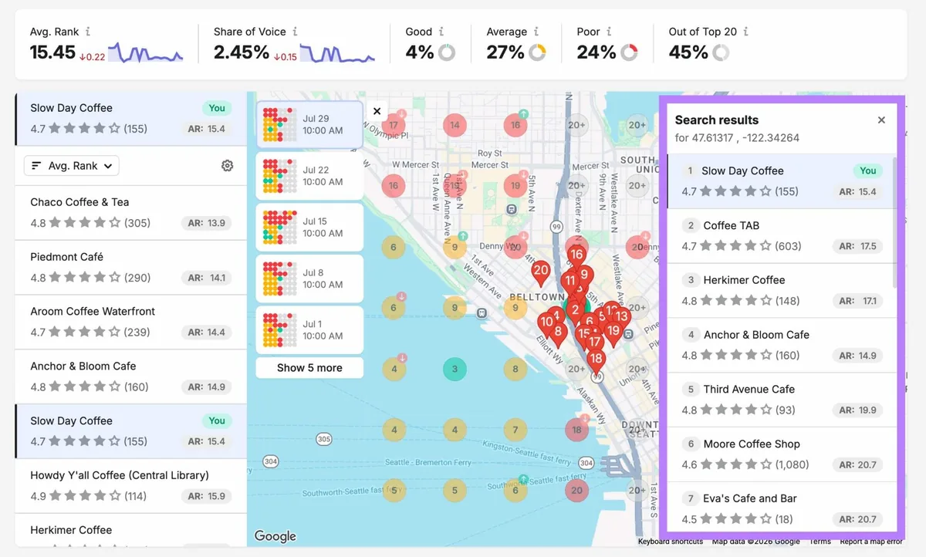Close the Search results panel
The image size is (926, 557).
pos(881,120)
